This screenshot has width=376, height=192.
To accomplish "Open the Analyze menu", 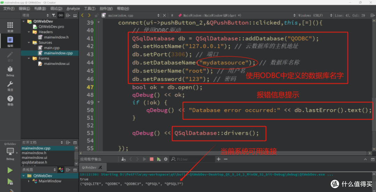I will click(73, 8).
